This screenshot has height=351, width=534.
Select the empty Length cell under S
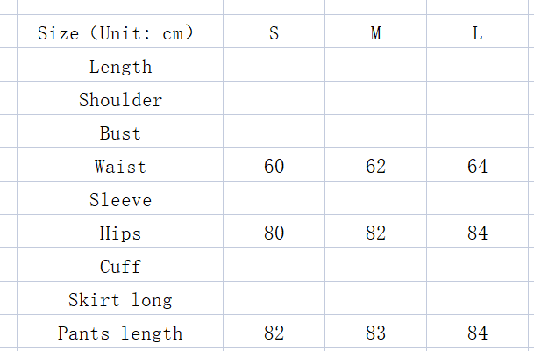274,67
